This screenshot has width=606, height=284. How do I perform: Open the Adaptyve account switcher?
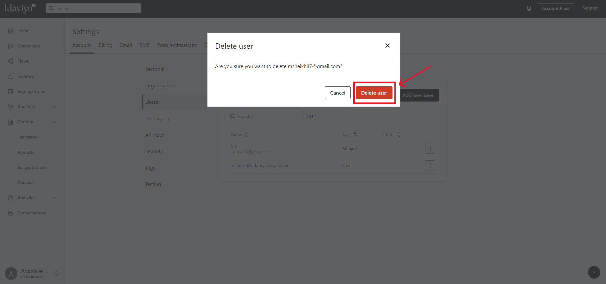pos(56,274)
